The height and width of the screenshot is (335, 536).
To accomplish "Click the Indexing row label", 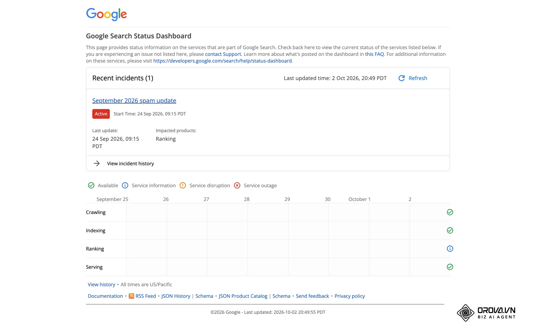I will coord(95,230).
